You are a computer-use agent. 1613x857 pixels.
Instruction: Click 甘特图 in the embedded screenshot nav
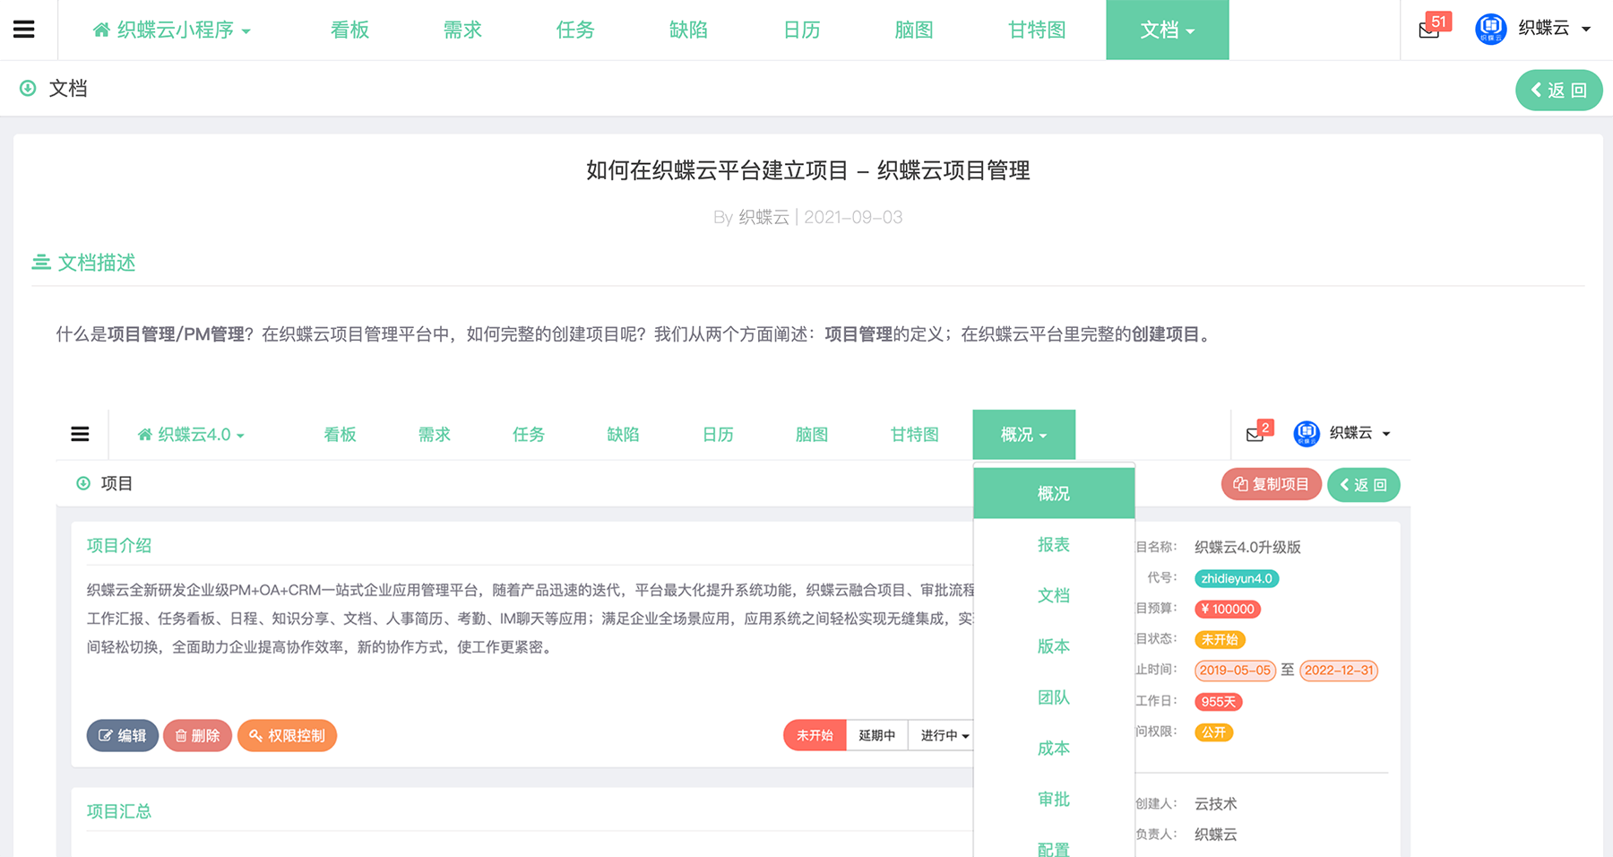click(x=914, y=435)
